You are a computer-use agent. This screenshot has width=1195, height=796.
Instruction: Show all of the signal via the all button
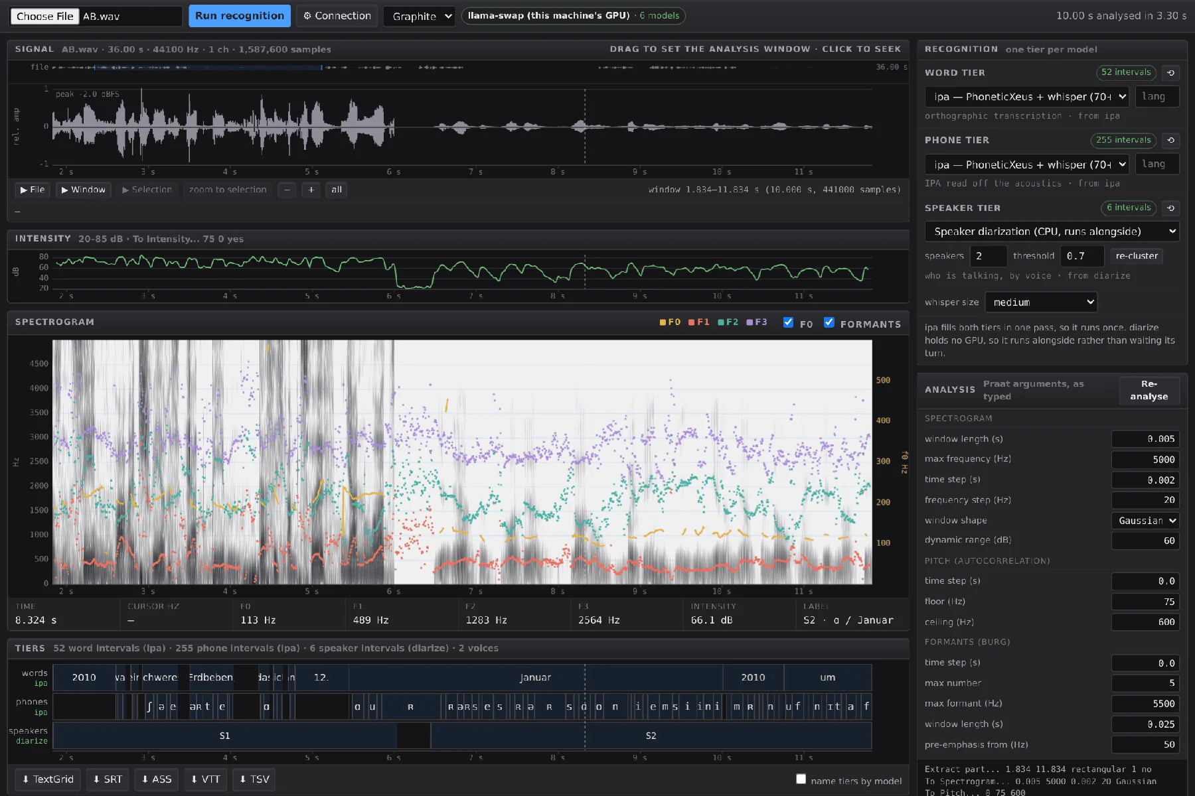pos(337,190)
